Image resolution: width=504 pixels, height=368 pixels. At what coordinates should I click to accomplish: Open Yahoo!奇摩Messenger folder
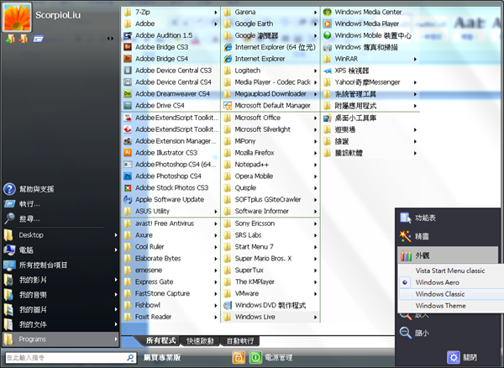click(370, 82)
